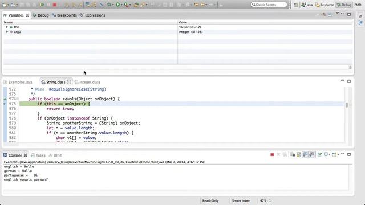Open the New file dropdown arrow
This screenshot has height=205, width=365.
tap(9, 5)
